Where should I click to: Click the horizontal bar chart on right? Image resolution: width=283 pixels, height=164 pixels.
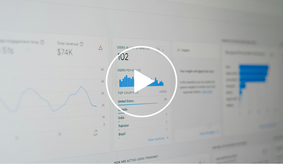point(253,78)
